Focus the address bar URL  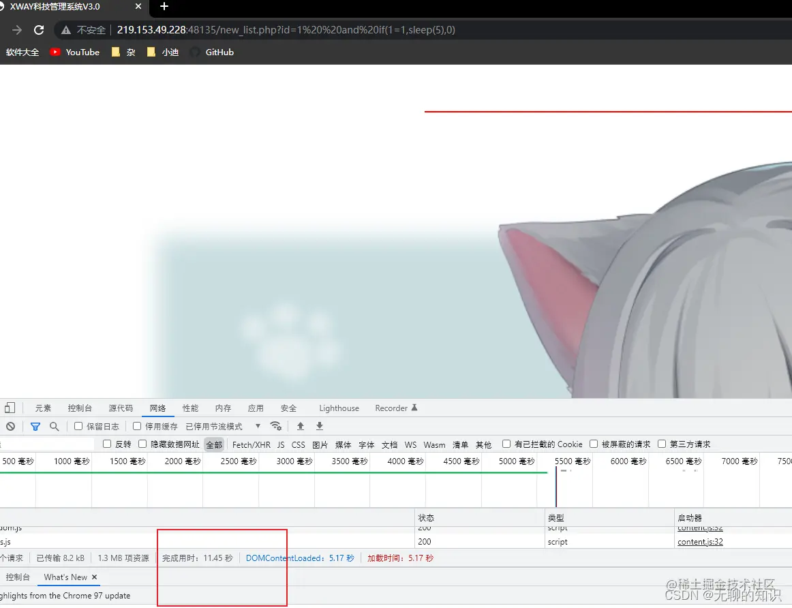(286, 30)
